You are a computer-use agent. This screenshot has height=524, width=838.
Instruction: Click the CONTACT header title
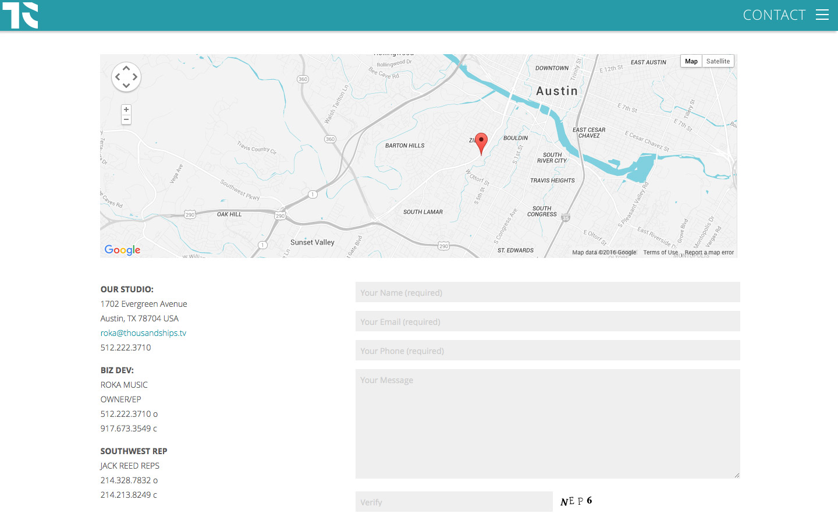point(774,15)
